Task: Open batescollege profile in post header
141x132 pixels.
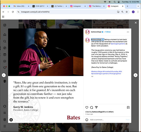Action: tap(96, 32)
